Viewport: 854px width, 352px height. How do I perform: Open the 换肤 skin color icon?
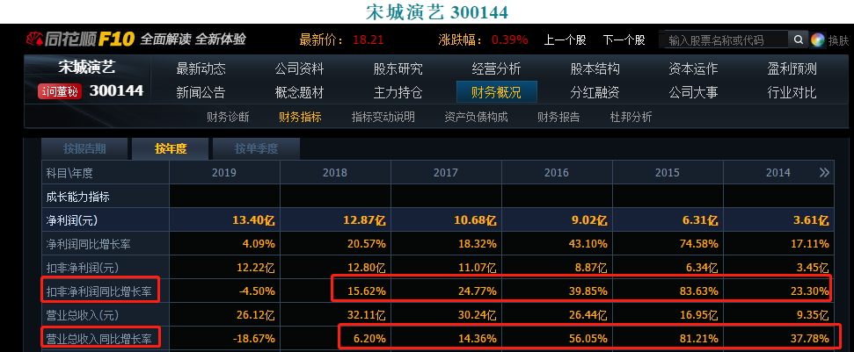pyautogui.click(x=817, y=40)
